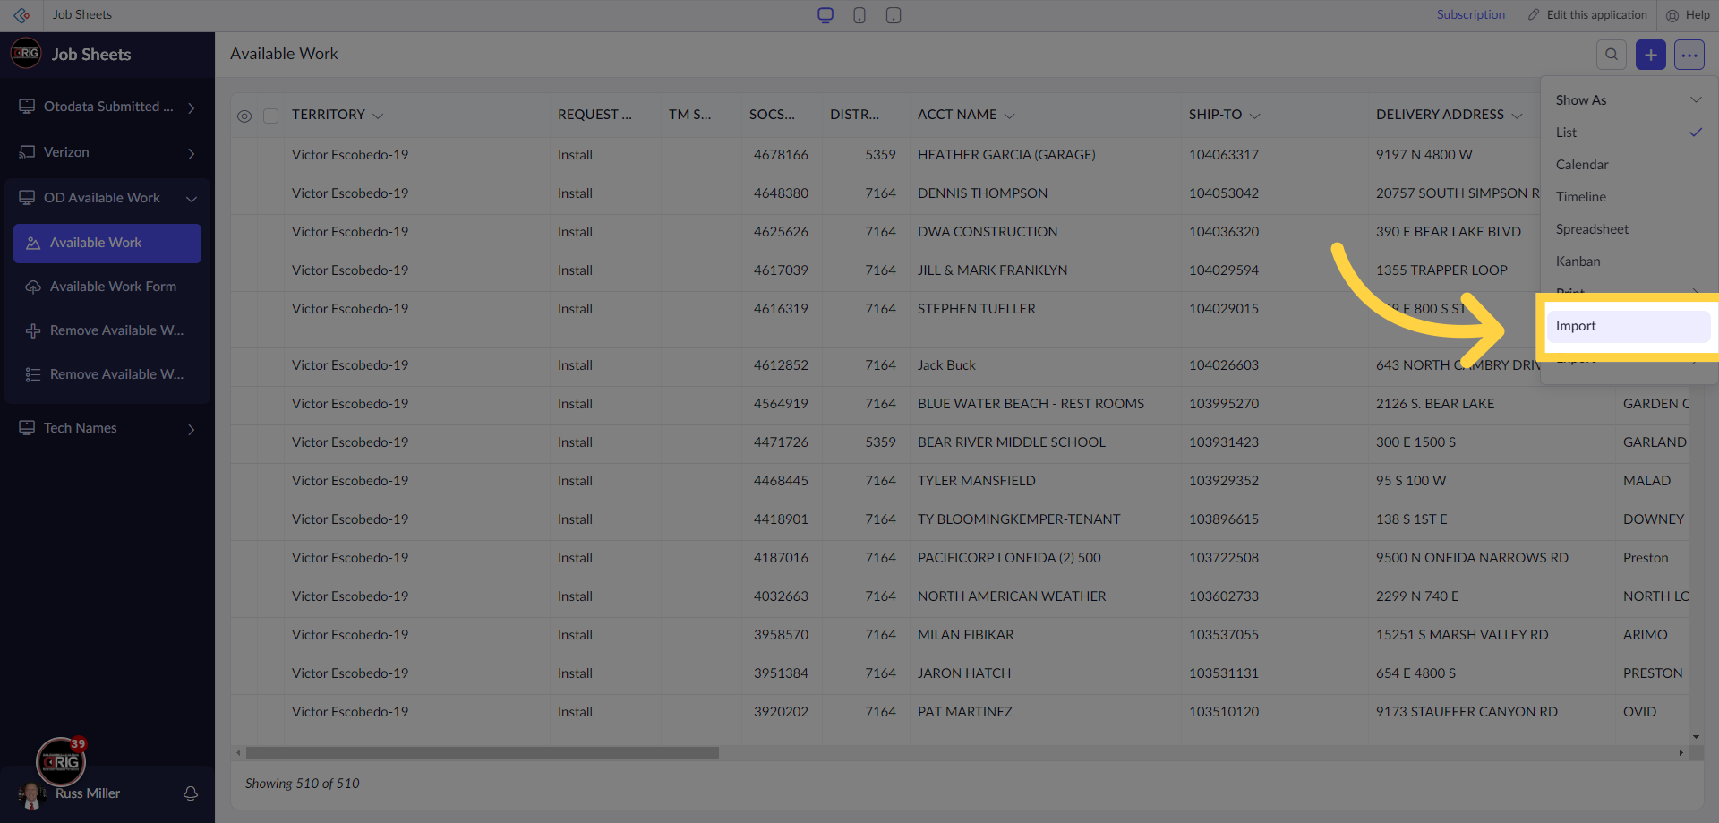Switch to desktop preview icon
Image resolution: width=1719 pixels, height=823 pixels.
coord(825,15)
